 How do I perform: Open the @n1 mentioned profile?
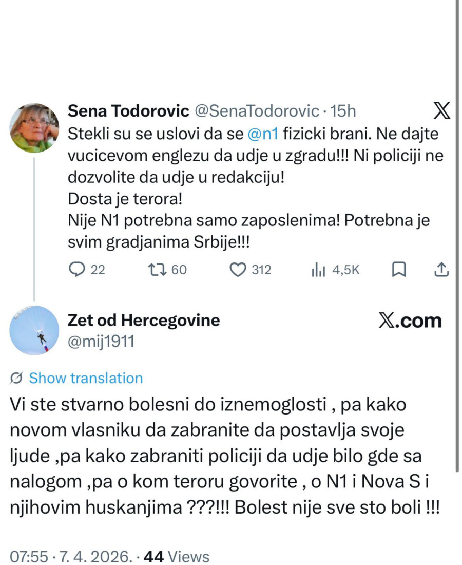click(263, 134)
